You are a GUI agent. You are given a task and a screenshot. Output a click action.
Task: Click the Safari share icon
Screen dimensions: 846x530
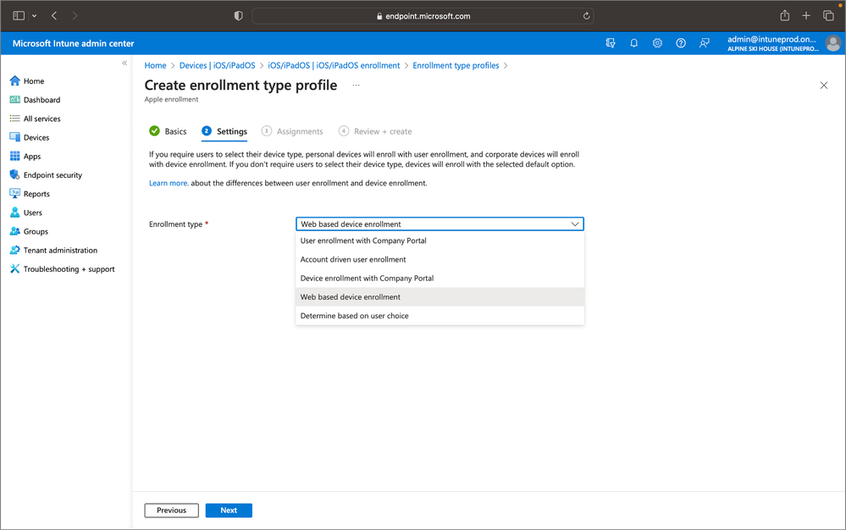(784, 15)
